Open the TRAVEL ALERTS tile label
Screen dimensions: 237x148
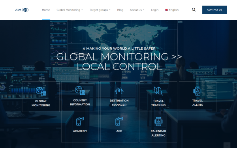coord(197,103)
